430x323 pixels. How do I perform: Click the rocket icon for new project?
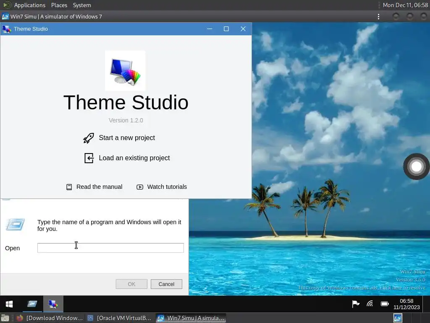pyautogui.click(x=89, y=138)
